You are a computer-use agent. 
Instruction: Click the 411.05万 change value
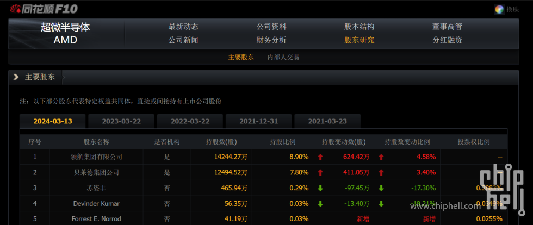click(356, 173)
